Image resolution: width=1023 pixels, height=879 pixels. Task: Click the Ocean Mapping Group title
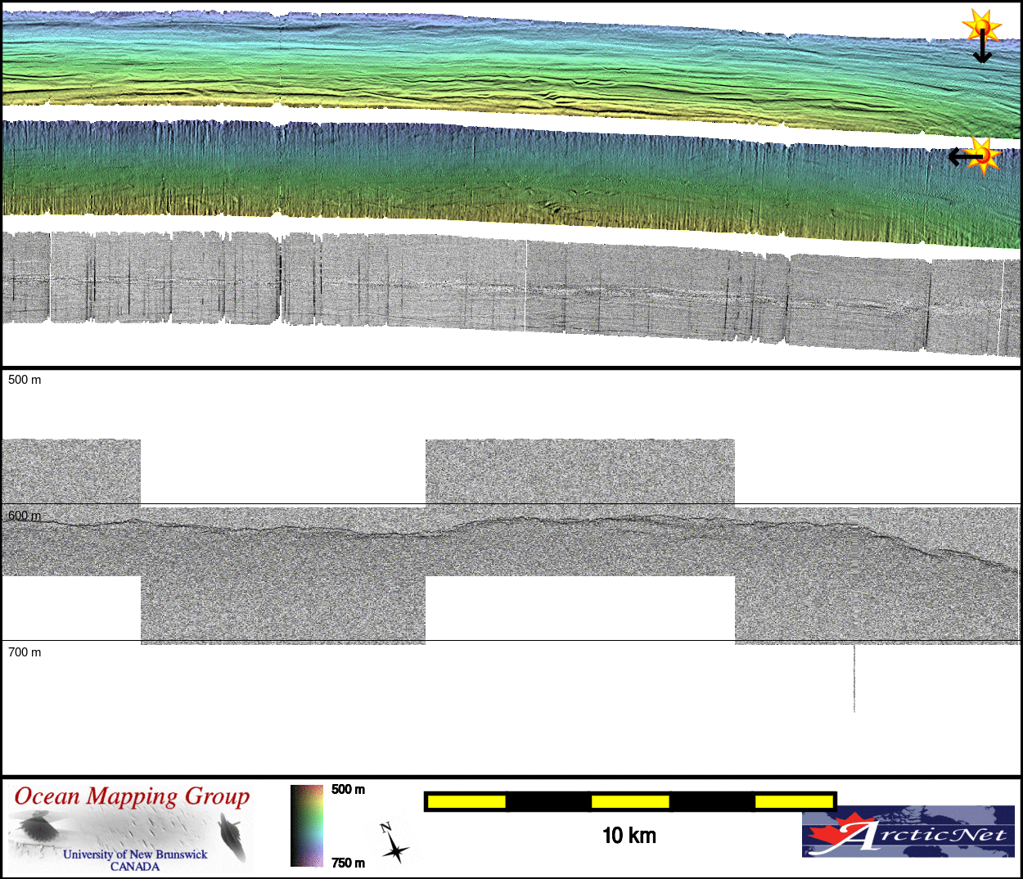(x=132, y=796)
